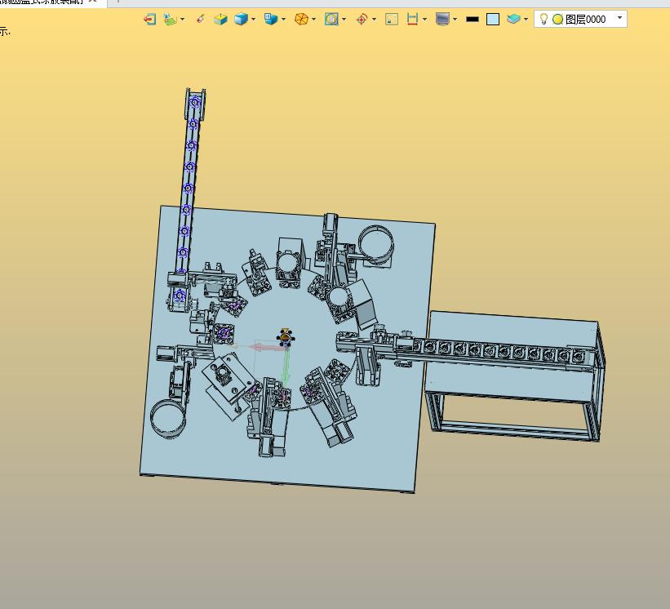
Task: Select the small red eraser-like tool icon
Action: (200, 19)
